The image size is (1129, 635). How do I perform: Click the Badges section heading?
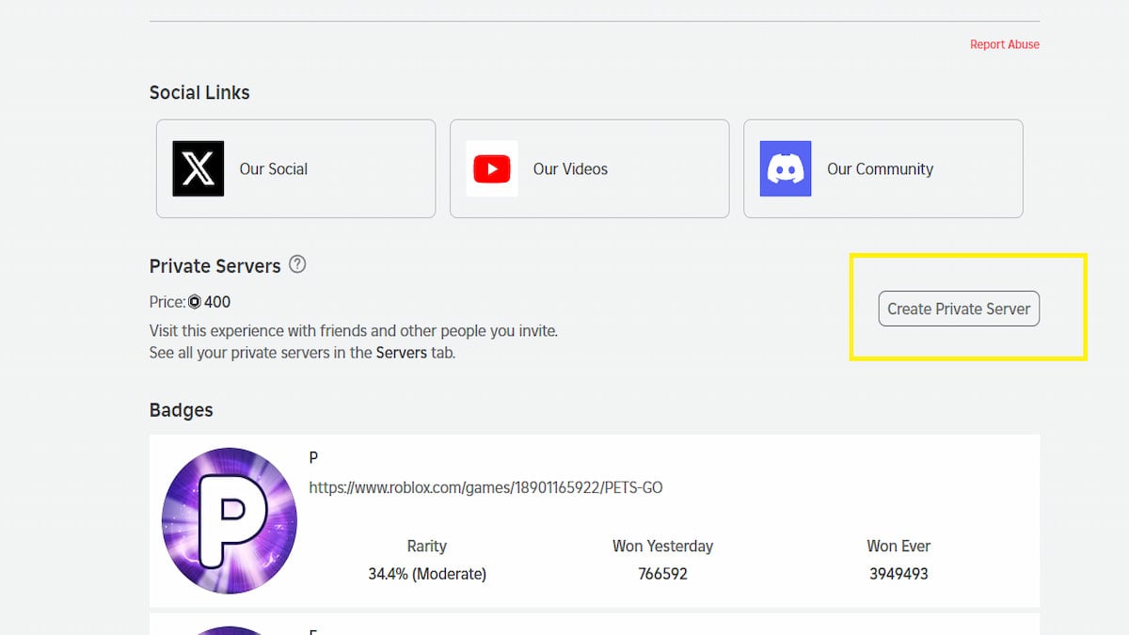(x=181, y=410)
